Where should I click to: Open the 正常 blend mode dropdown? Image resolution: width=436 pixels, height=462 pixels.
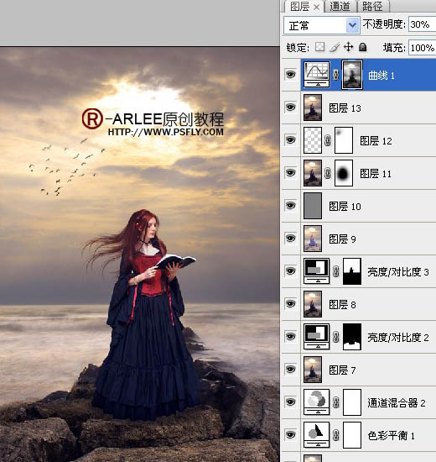pos(322,25)
